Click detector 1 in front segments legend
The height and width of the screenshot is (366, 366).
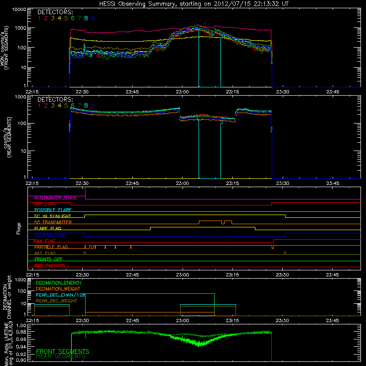[39, 18]
